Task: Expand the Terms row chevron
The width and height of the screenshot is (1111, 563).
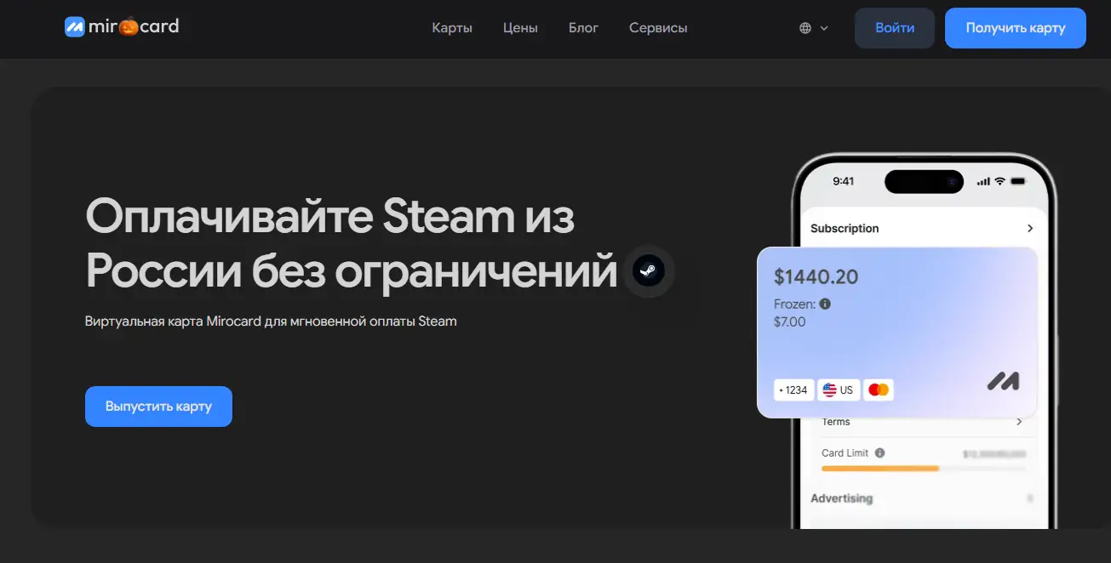Action: point(1019,422)
